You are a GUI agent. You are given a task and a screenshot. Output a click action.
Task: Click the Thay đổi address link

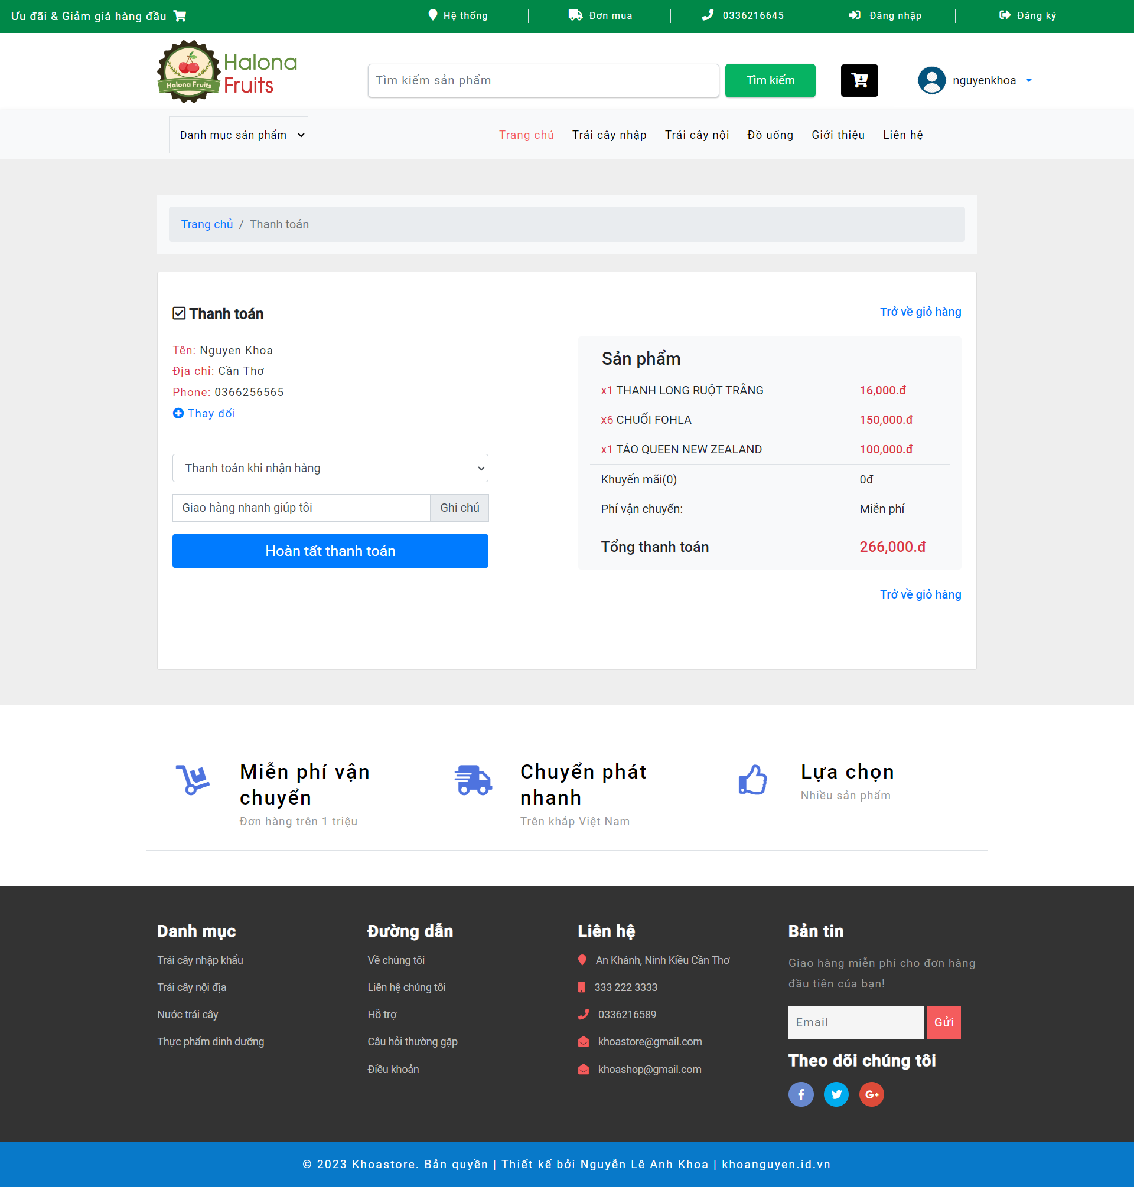(211, 413)
